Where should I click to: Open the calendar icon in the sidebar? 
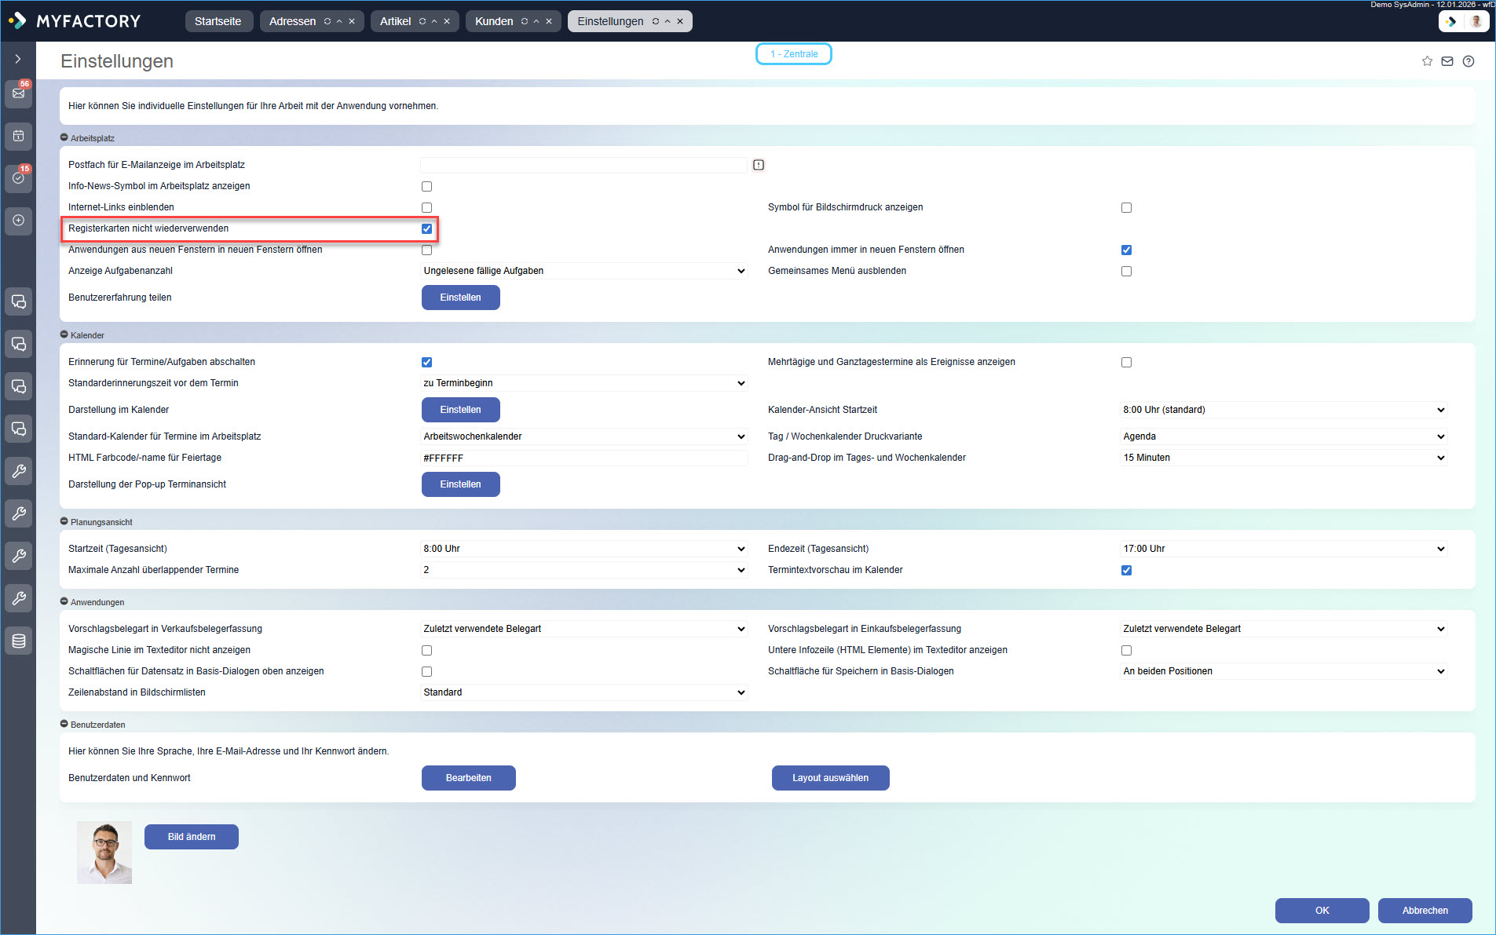tap(18, 136)
